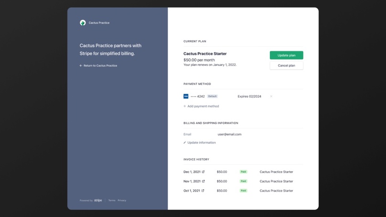Open the Oct 1, 2021 invoice external link icon
386x217 pixels.
(x=203, y=190)
